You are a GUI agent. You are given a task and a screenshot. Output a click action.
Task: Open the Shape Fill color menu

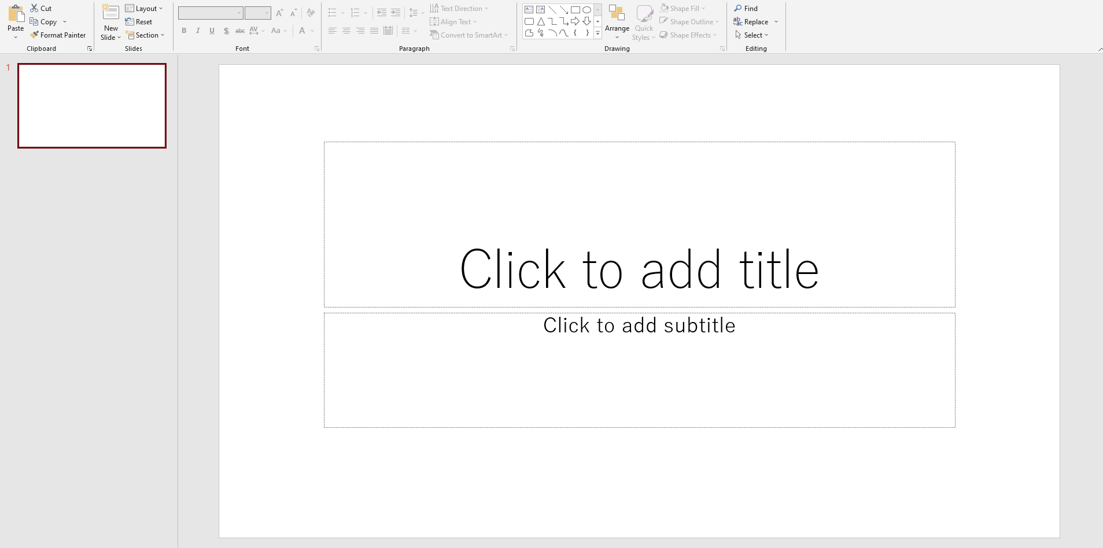pyautogui.click(x=683, y=8)
